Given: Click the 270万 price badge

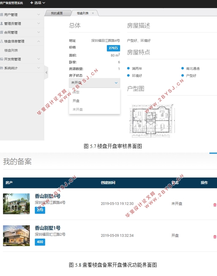Looking at the screenshot, I should coord(113,48).
